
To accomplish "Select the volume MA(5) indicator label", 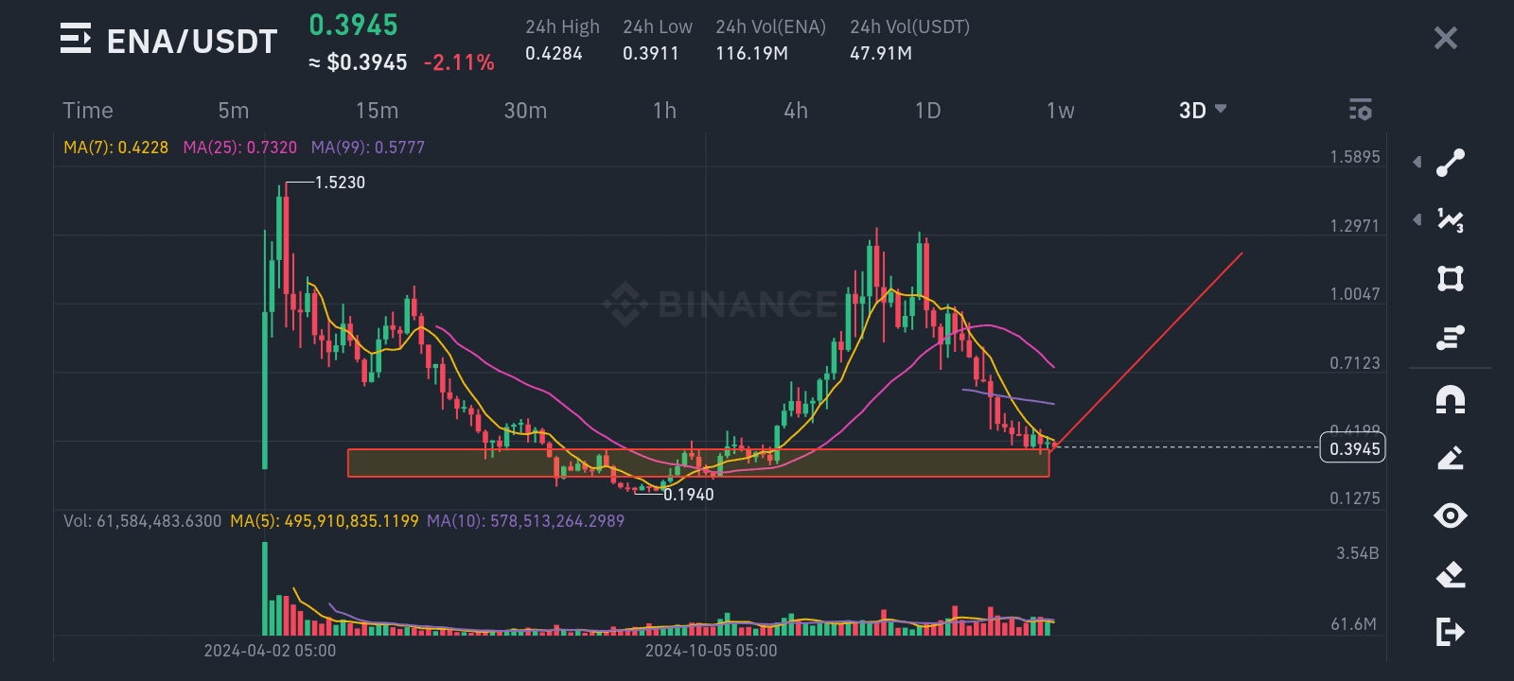I will pyautogui.click(x=325, y=521).
